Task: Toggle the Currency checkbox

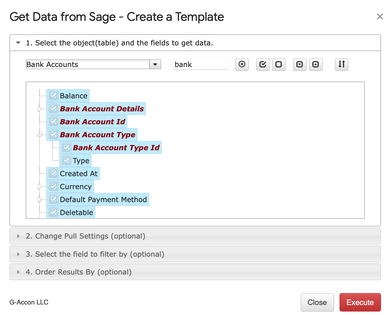Action: [x=54, y=186]
